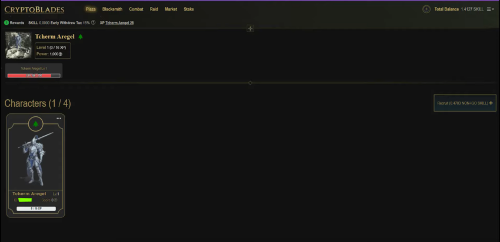Screen dimensions: 500x242
Task: Open the Stake page
Action: (x=189, y=9)
